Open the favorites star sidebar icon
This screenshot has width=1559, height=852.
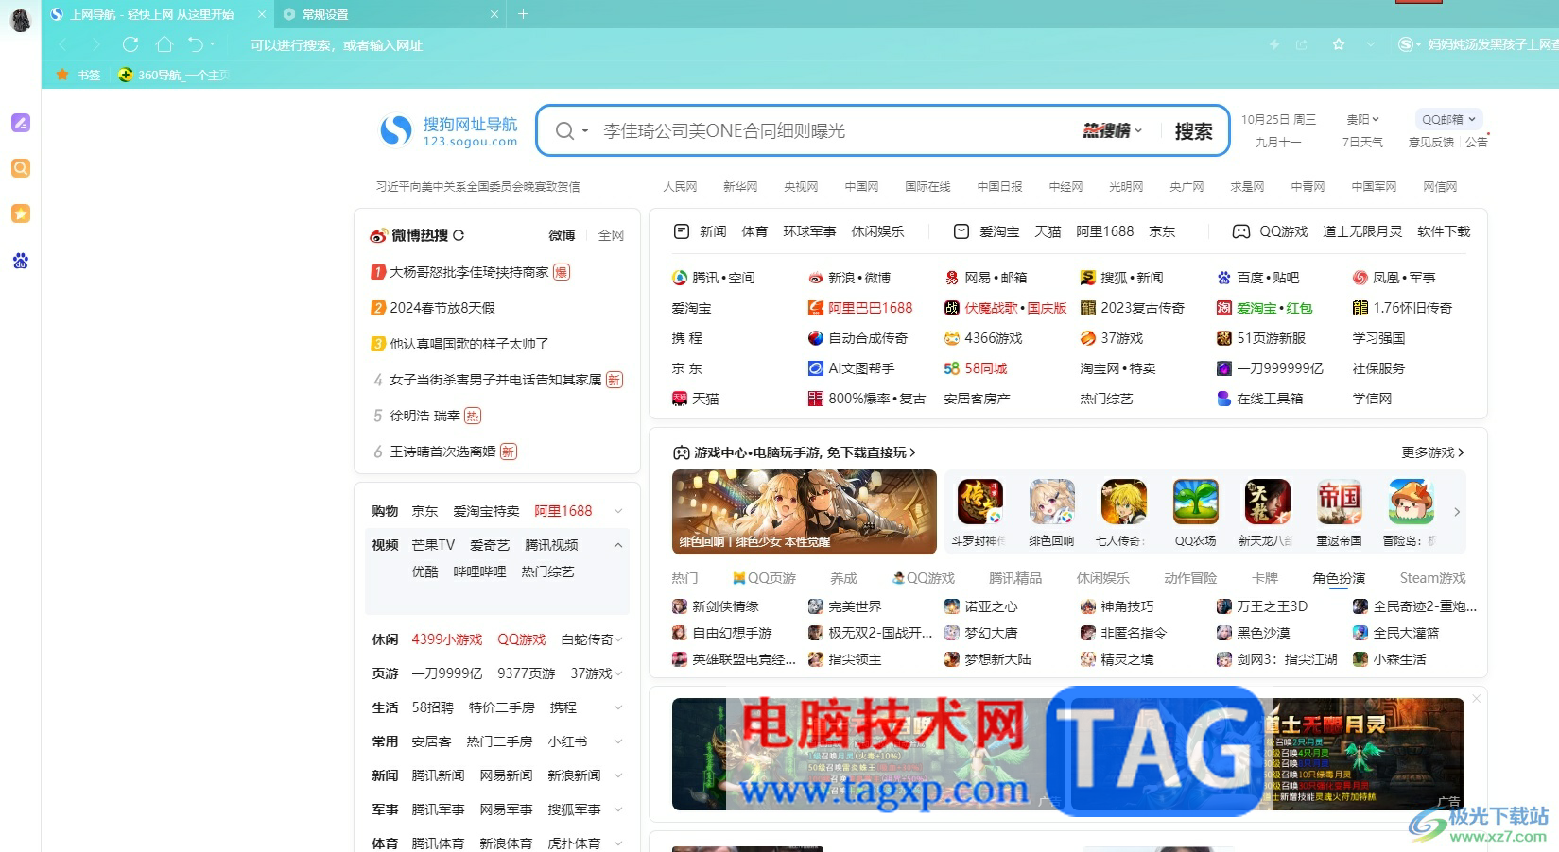tap(21, 213)
